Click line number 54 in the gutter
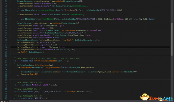 [6, 47]
